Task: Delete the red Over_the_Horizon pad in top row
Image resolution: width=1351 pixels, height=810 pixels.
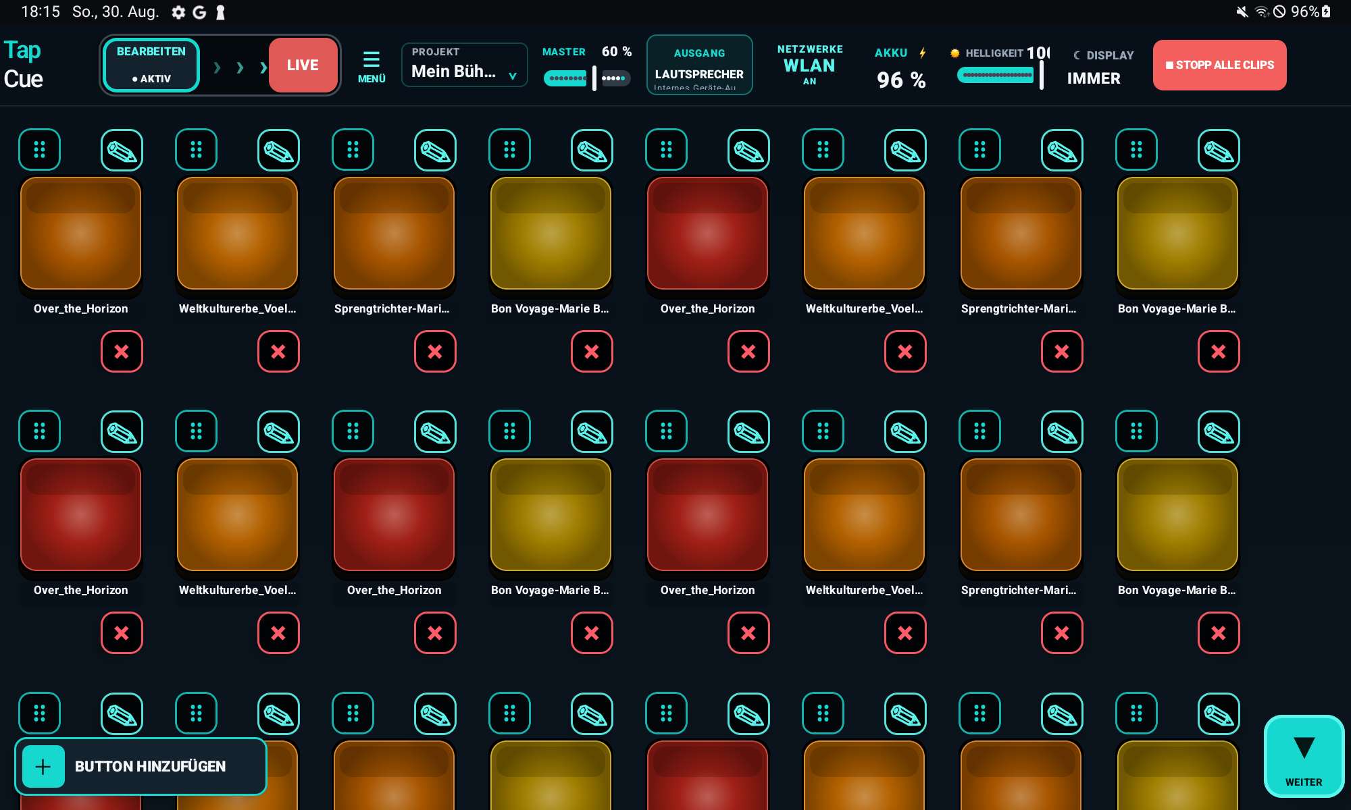Action: [748, 351]
